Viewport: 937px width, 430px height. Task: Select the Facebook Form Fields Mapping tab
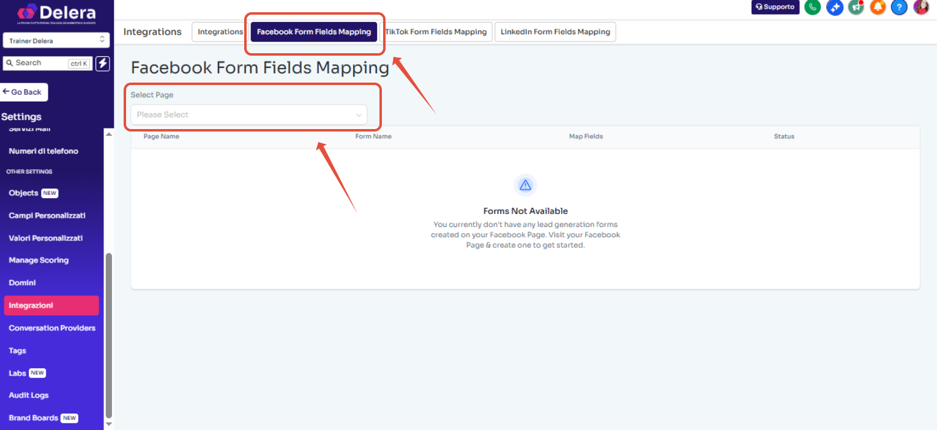314,32
